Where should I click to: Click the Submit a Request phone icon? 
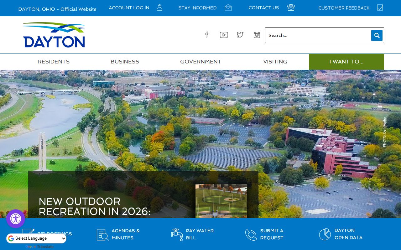251,234
